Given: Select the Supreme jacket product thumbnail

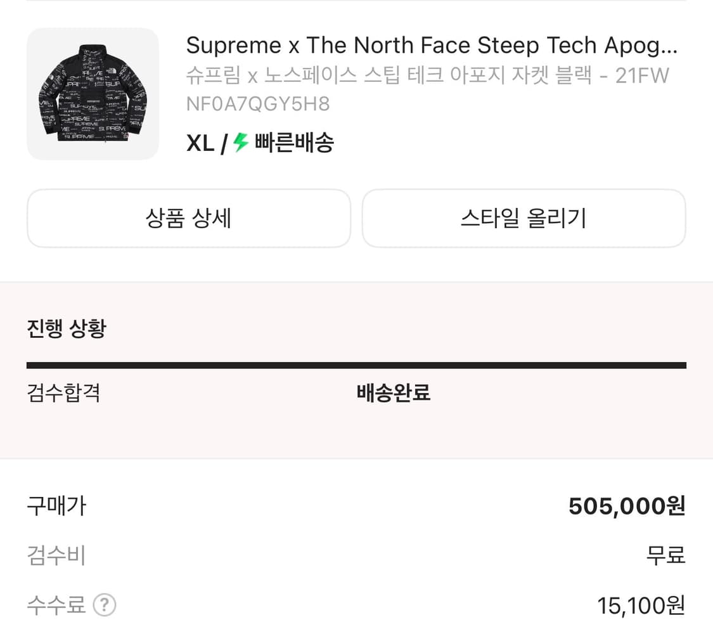Looking at the screenshot, I should (x=92, y=93).
